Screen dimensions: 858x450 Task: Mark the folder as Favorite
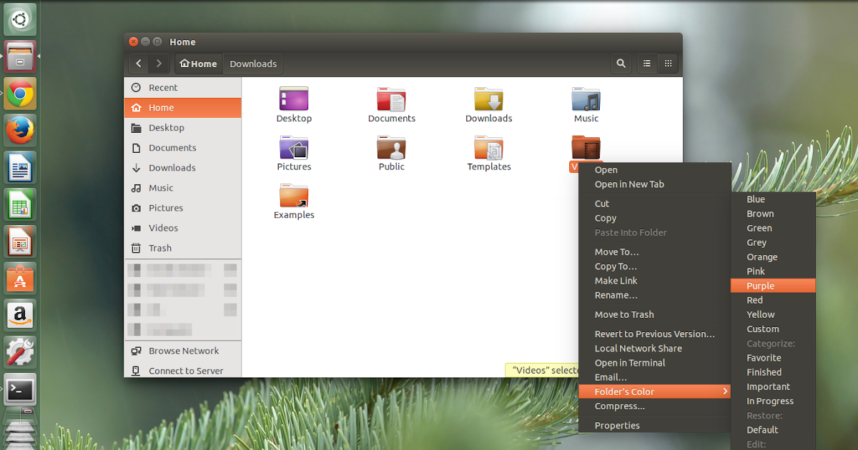763,357
